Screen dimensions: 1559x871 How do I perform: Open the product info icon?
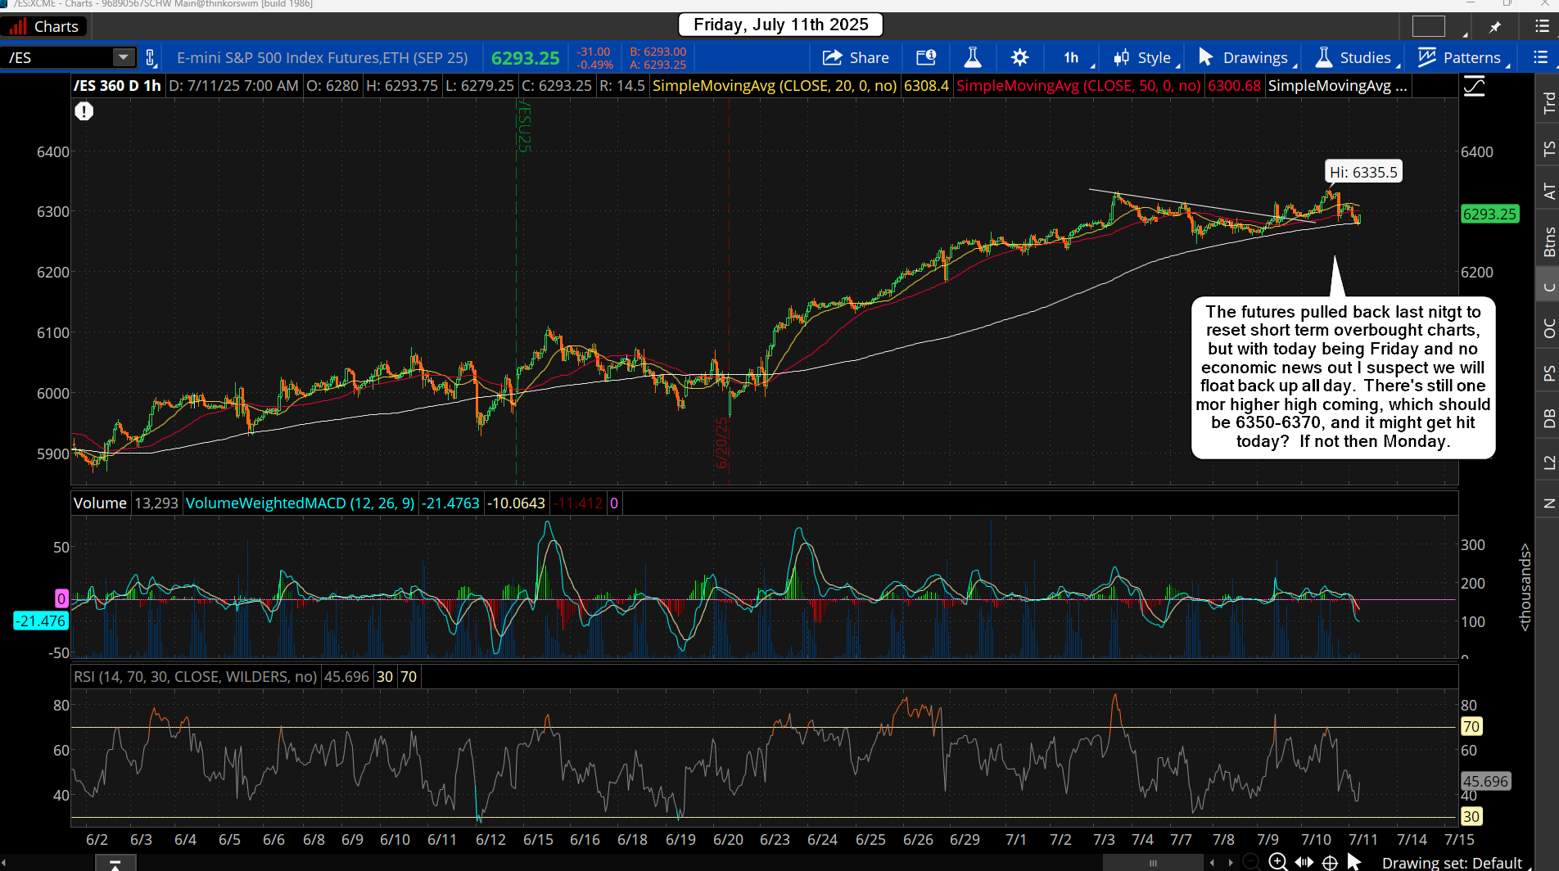(926, 57)
